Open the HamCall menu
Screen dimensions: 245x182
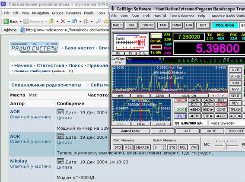[x=160, y=16]
